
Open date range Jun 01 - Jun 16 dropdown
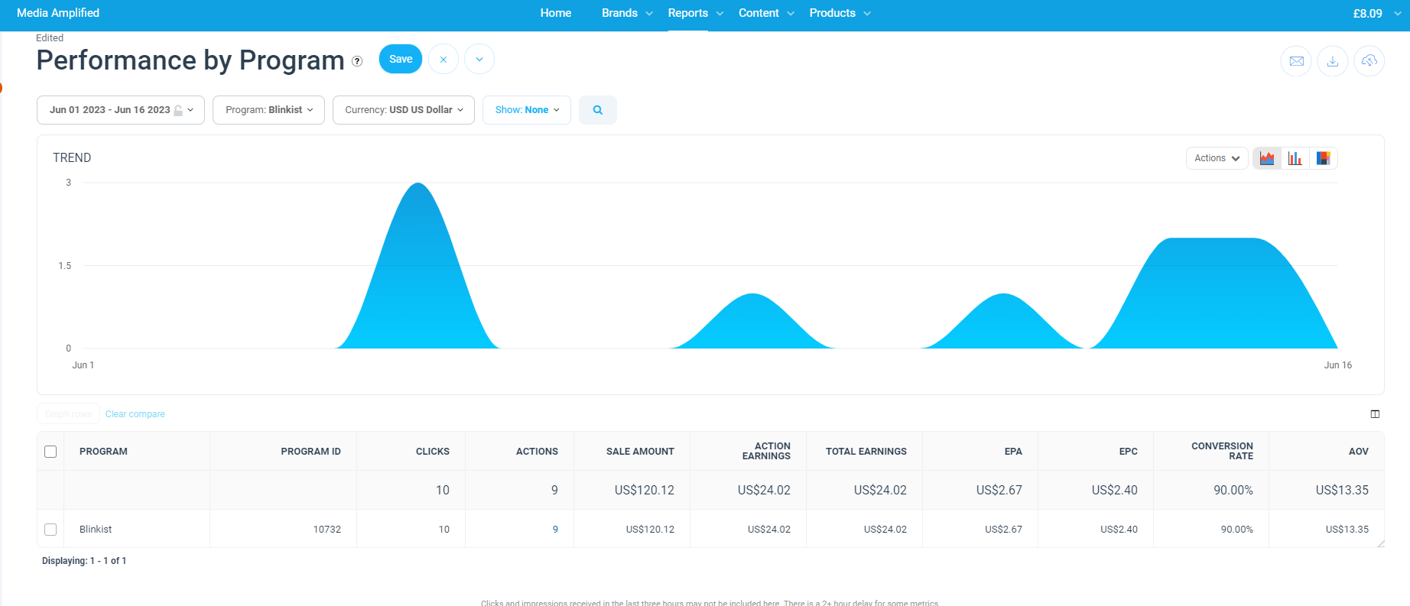(x=121, y=110)
